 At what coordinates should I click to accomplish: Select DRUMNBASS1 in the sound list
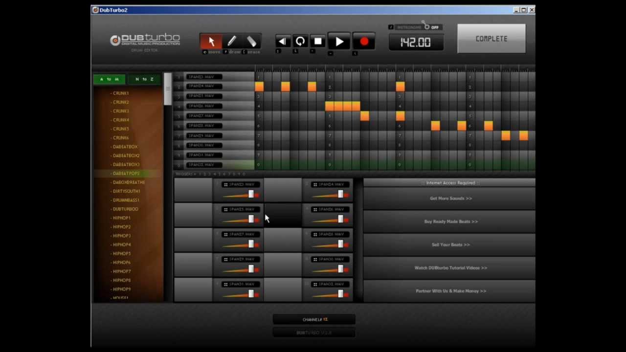click(x=126, y=200)
